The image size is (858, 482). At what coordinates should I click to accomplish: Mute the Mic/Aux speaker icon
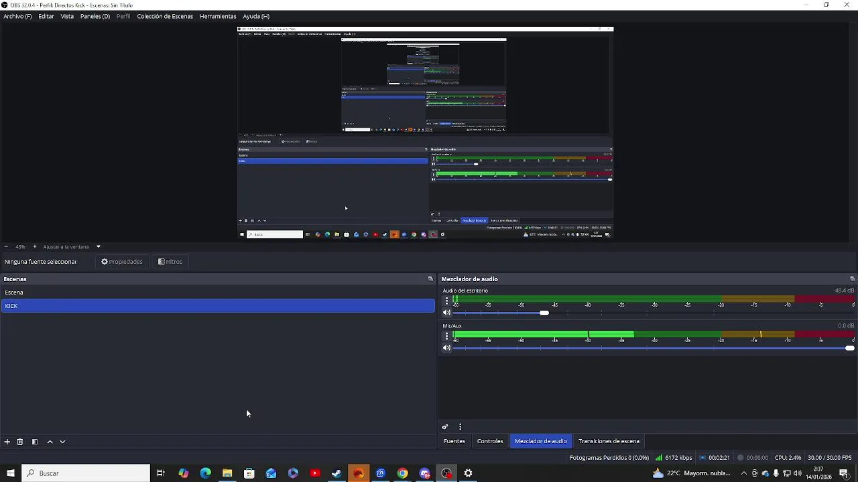tap(446, 347)
